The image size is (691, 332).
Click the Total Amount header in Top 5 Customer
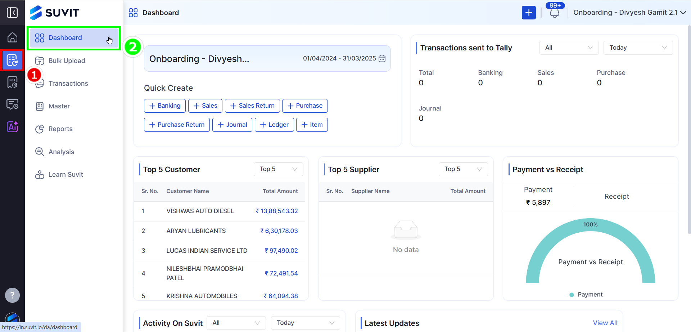click(280, 191)
